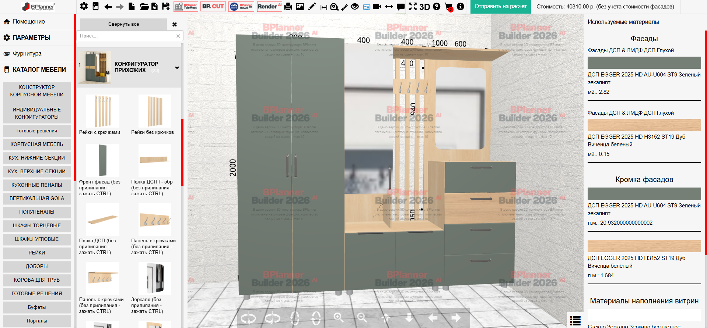Create a new project file

(x=132, y=6)
